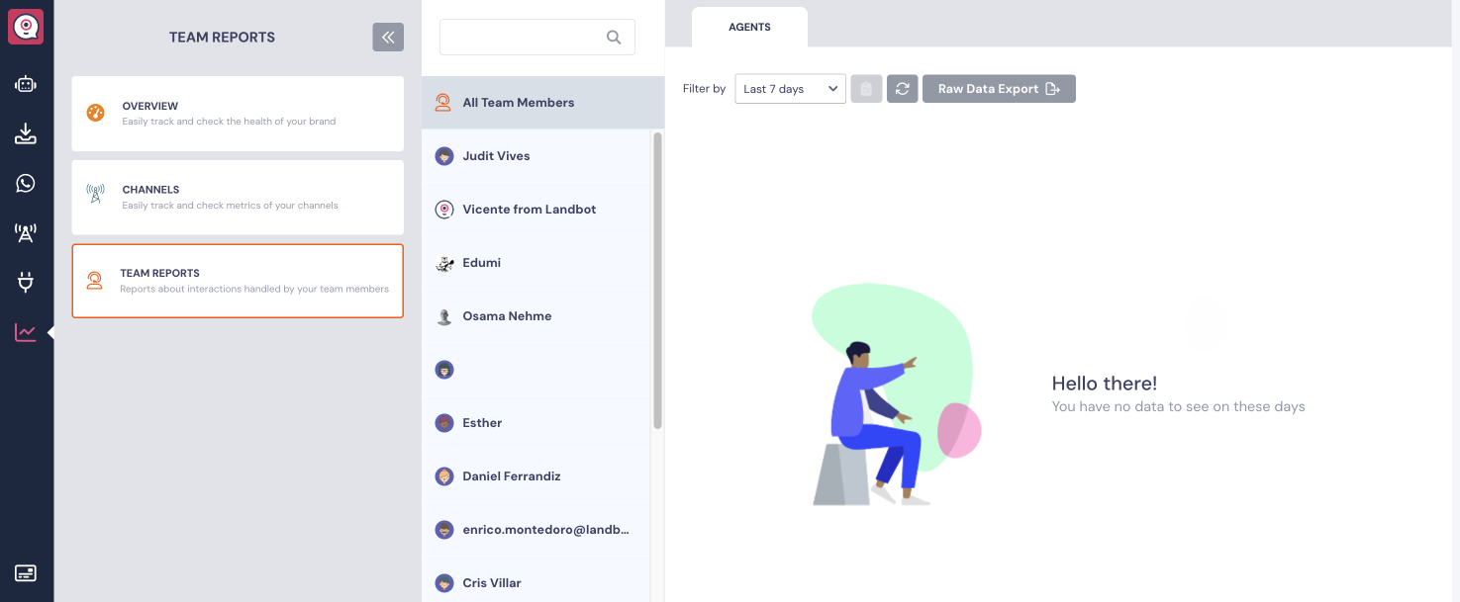
Task: Open the Overview report card
Action: pos(237,113)
